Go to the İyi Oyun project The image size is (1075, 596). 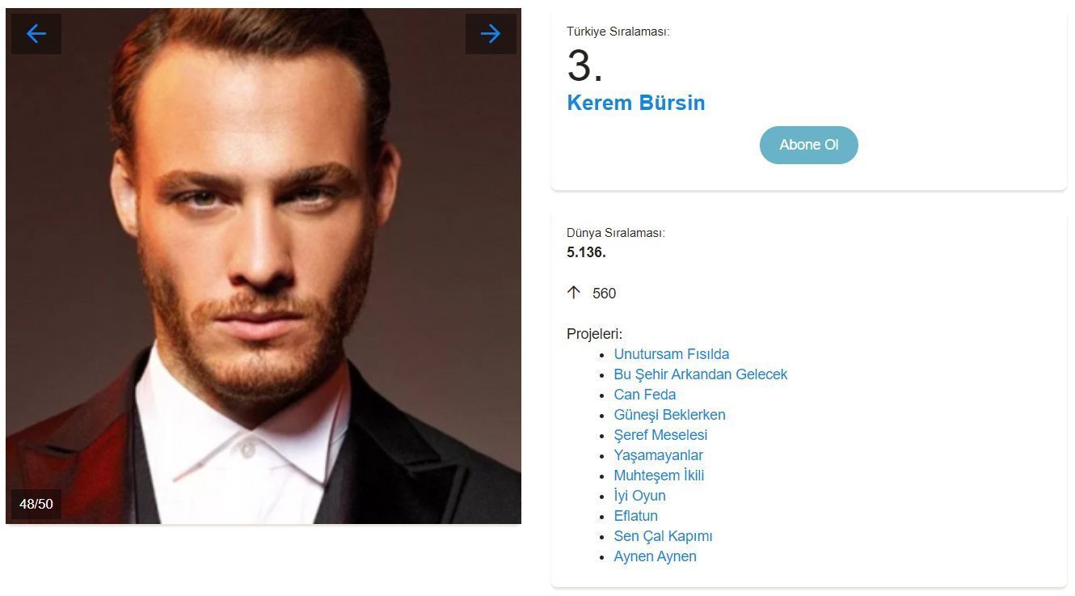(639, 496)
